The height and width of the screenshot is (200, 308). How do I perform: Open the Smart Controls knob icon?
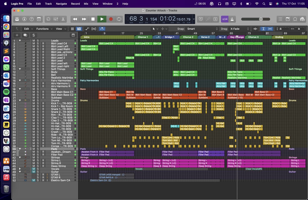(x=48, y=19)
